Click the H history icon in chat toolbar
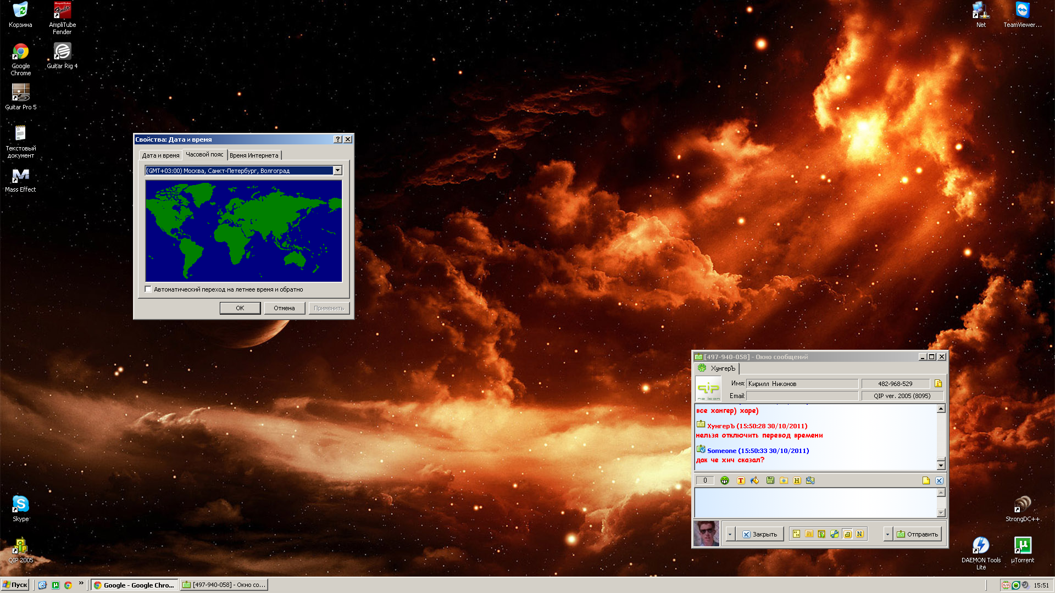The width and height of the screenshot is (1055, 593). pyautogui.click(x=797, y=480)
